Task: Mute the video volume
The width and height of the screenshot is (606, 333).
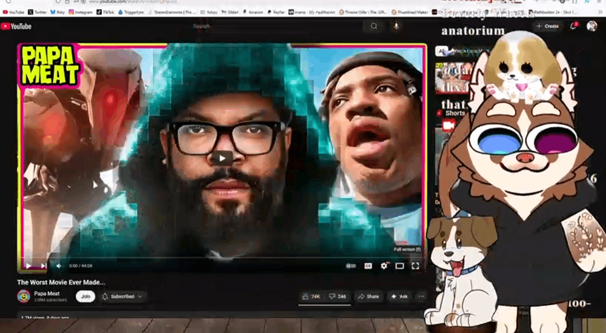Action: click(x=58, y=266)
